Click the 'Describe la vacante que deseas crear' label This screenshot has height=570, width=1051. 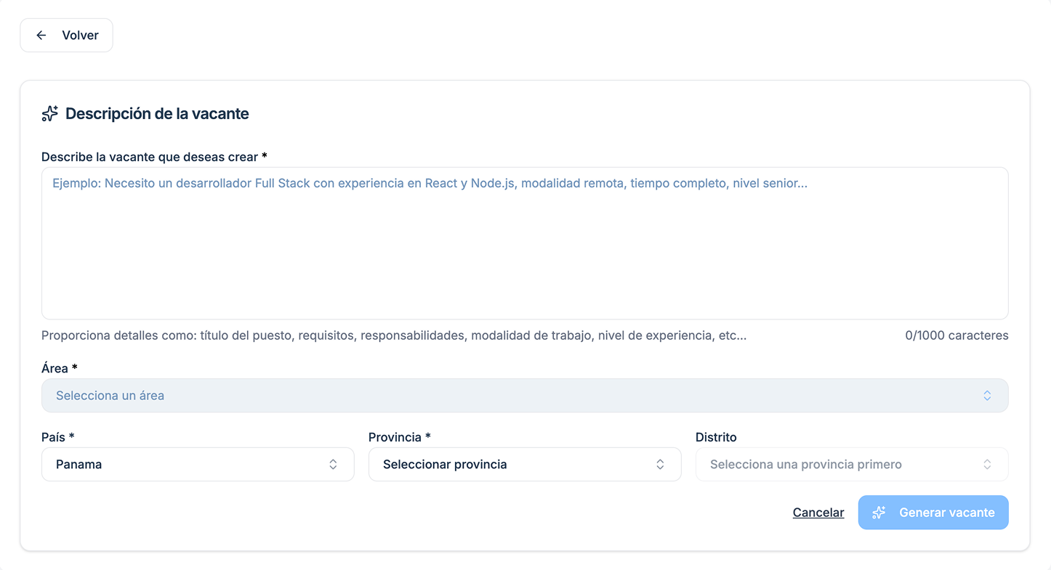coord(153,157)
